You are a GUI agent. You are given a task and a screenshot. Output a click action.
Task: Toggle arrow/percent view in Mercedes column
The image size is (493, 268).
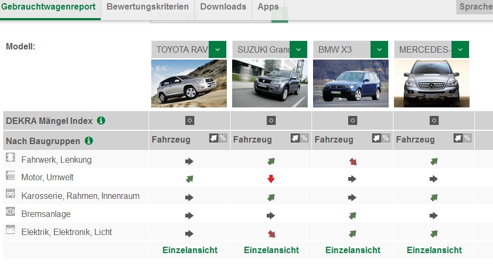(x=462, y=138)
